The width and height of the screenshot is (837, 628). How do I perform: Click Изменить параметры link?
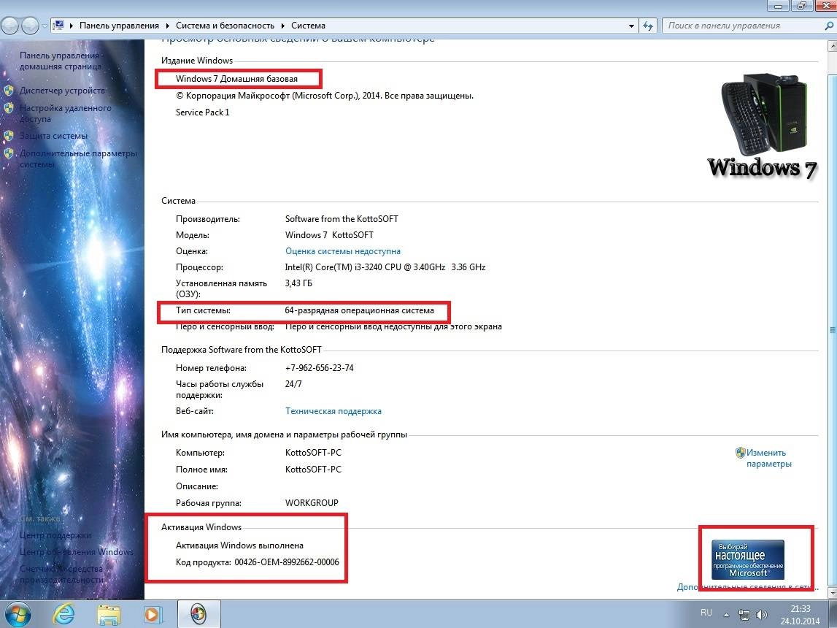pyautogui.click(x=768, y=458)
